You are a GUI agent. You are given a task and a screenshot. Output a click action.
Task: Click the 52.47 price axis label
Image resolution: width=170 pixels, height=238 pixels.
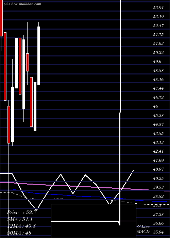(x=158, y=26)
